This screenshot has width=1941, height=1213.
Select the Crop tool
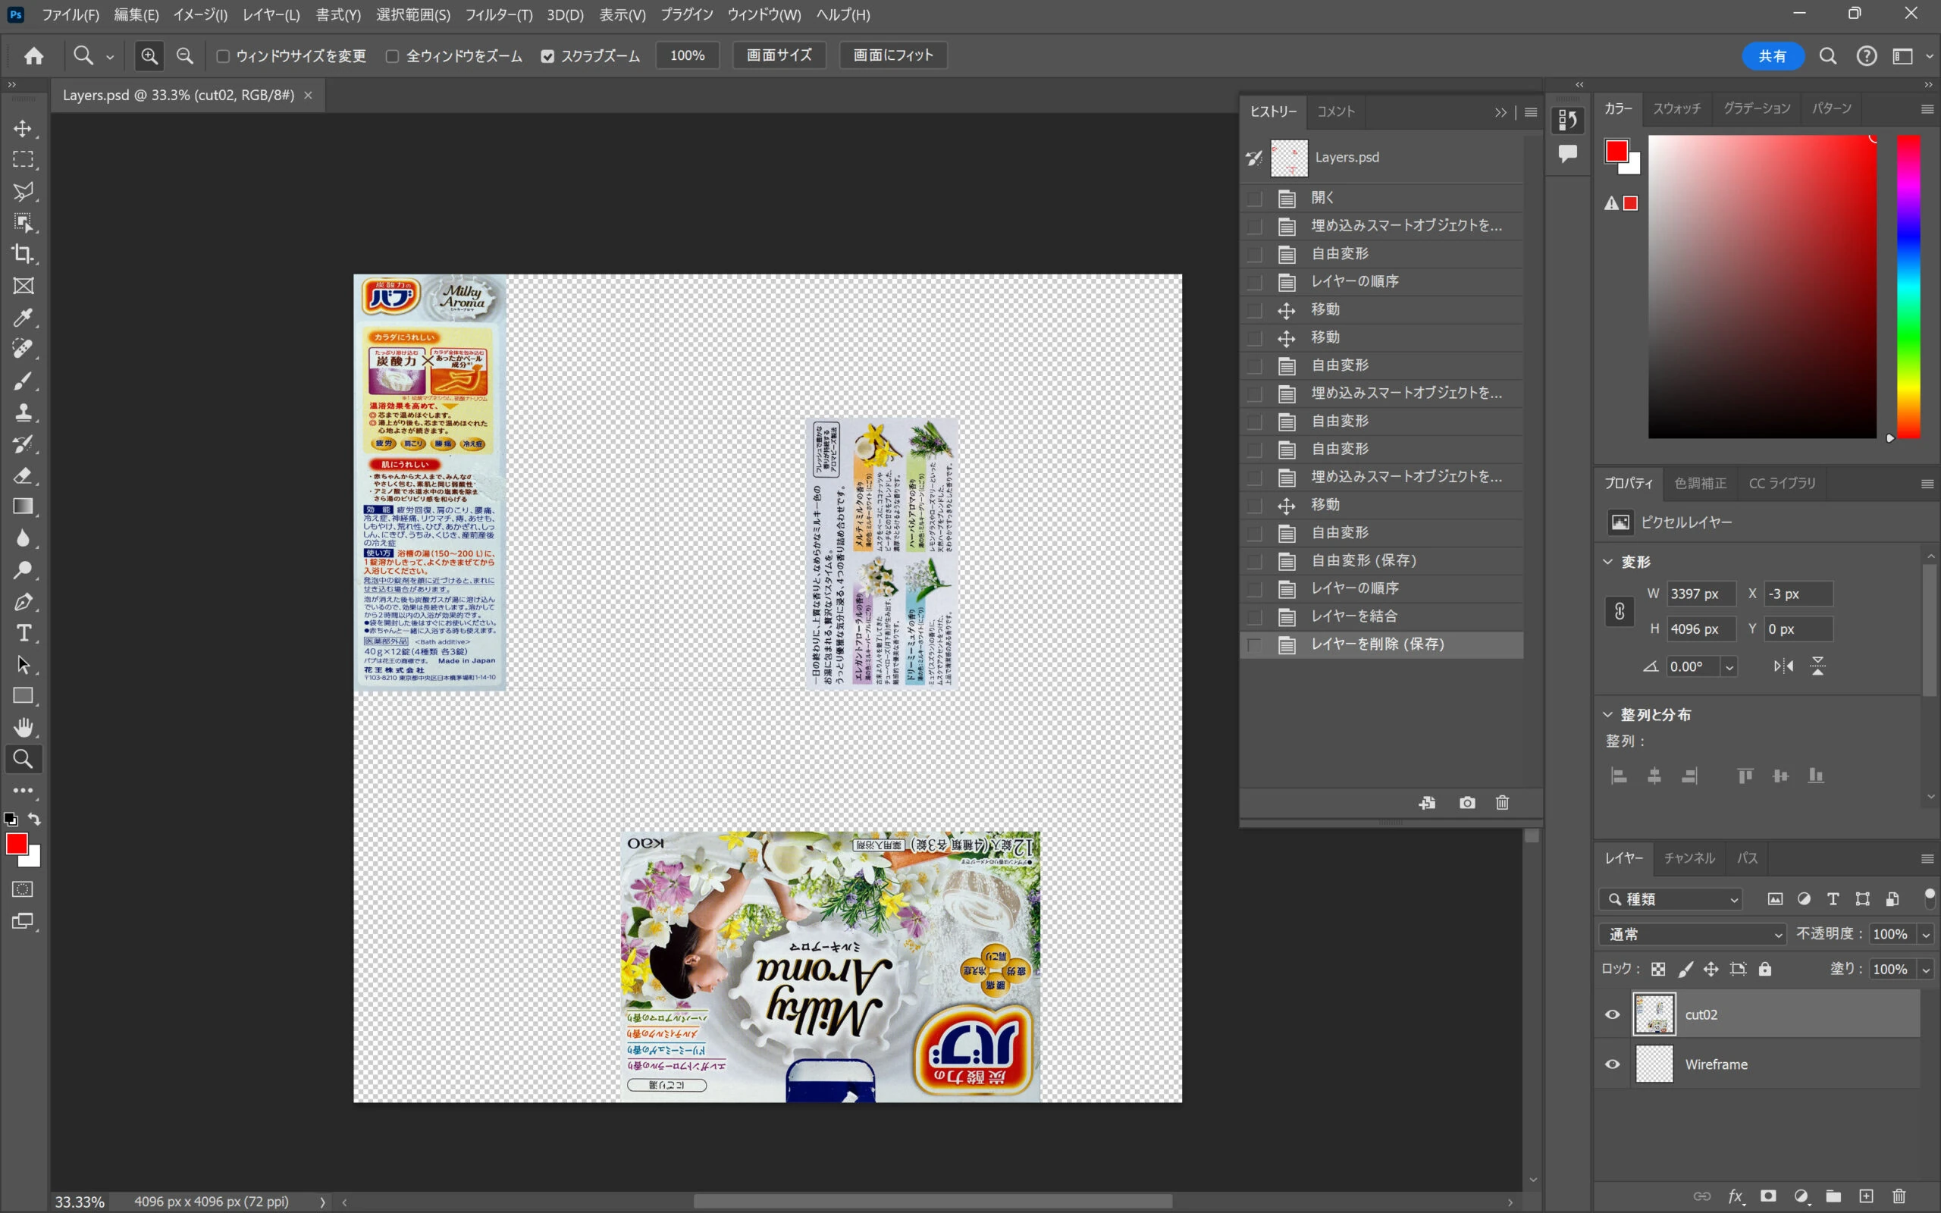(24, 254)
